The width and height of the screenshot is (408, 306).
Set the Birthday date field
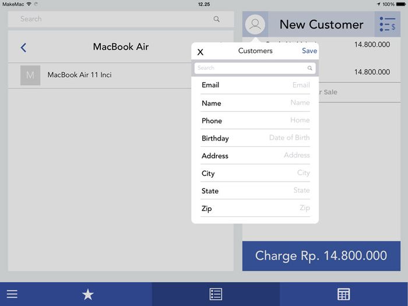(255, 138)
